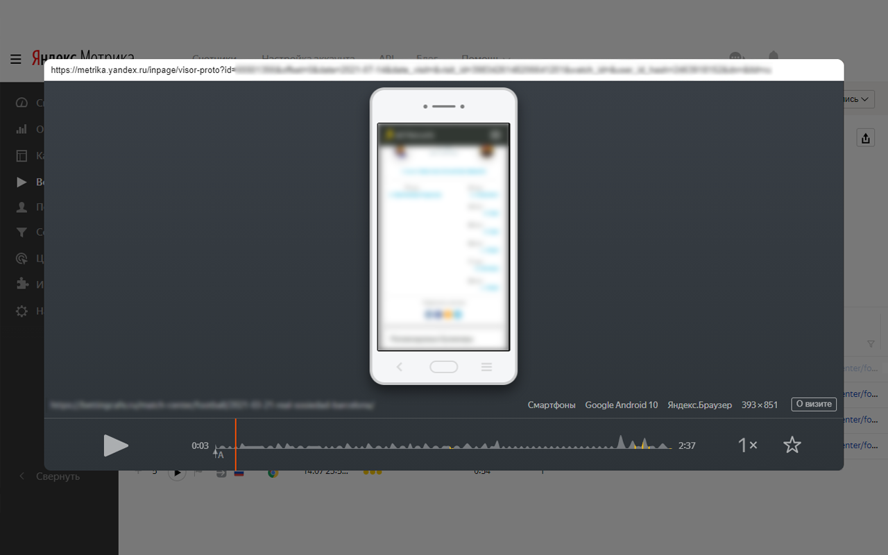Viewport: 888px width, 555px height.
Task: Open the settings gear icon in the sidebar
Action: coord(22,311)
